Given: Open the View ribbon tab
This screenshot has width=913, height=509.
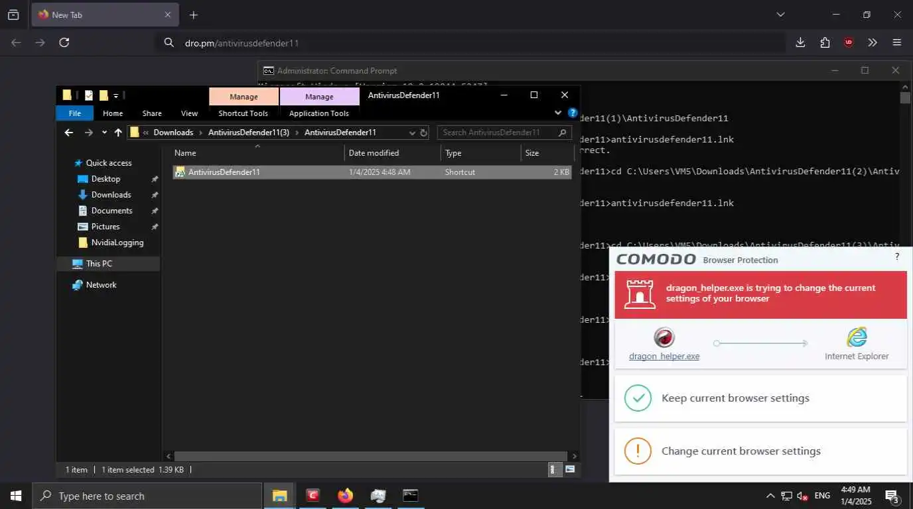Looking at the screenshot, I should coord(189,113).
